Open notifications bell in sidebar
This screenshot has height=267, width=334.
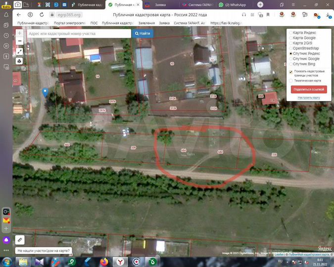6,15
